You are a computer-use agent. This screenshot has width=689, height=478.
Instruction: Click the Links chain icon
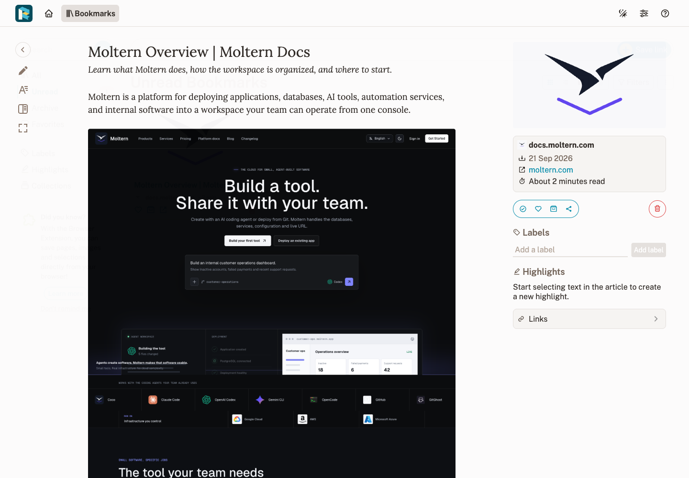coord(521,319)
